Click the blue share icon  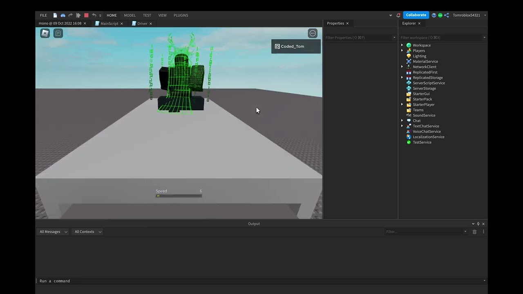click(x=446, y=15)
